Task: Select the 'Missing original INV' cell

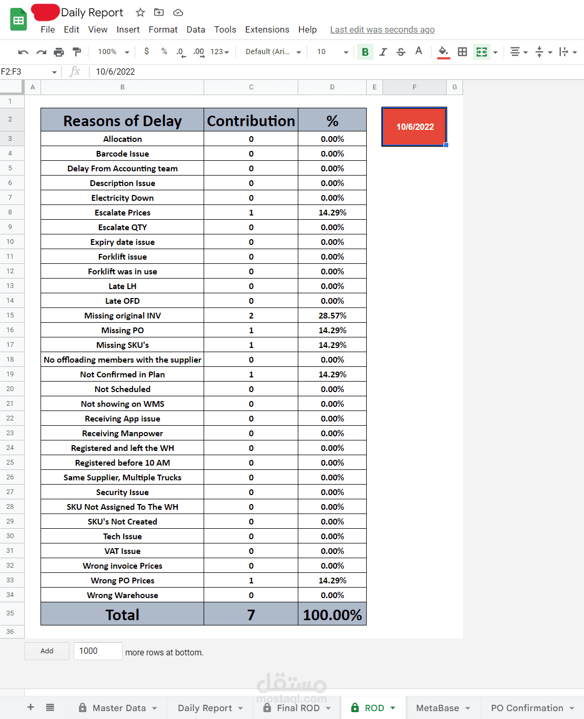Action: [x=123, y=315]
